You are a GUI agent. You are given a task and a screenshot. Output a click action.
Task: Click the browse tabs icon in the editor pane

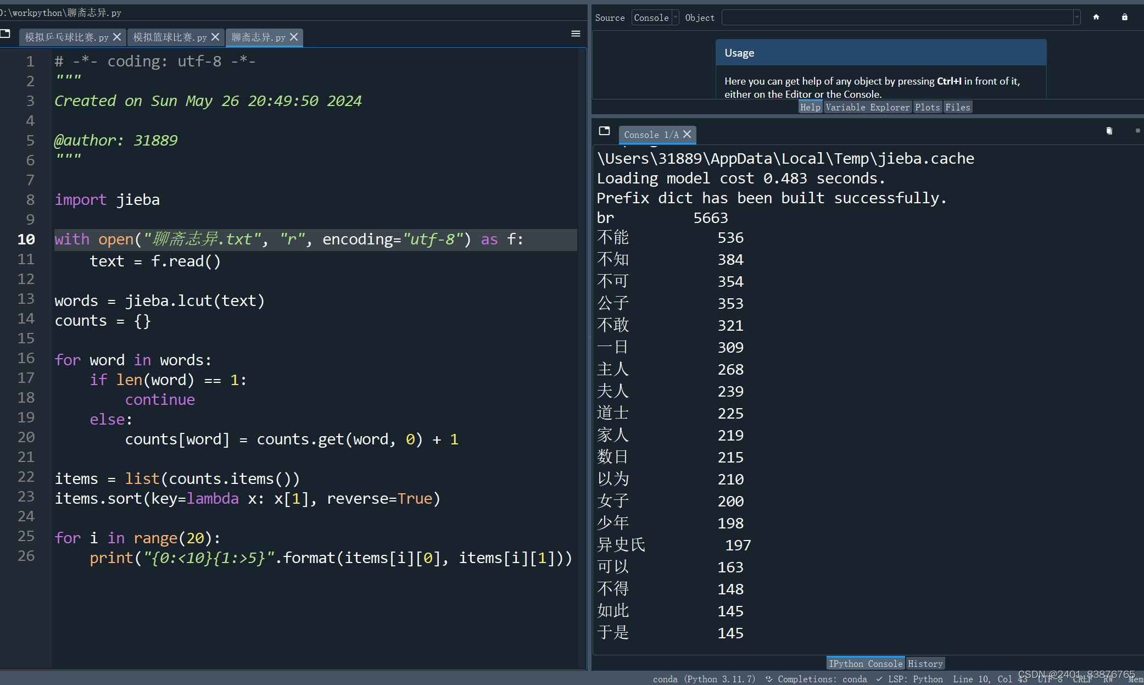click(6, 34)
